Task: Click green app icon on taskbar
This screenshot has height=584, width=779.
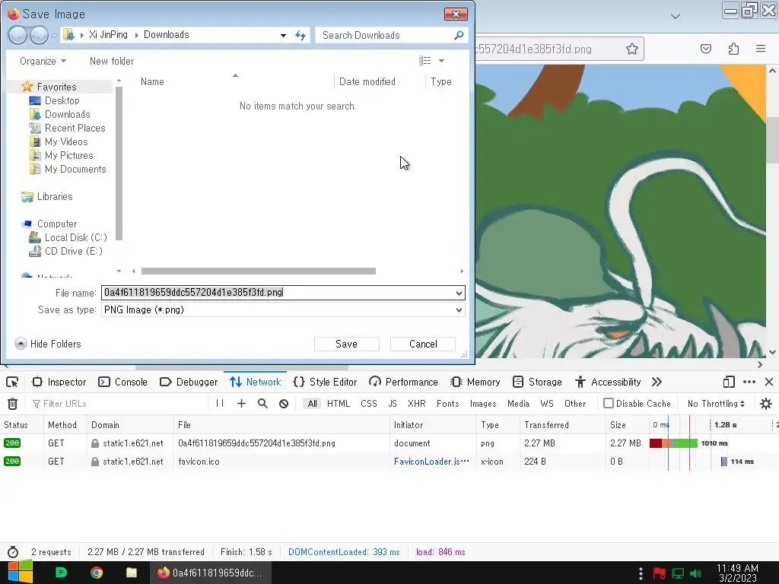Action: pyautogui.click(x=61, y=573)
